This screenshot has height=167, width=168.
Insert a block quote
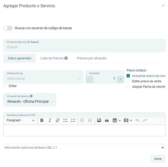coord(107,120)
